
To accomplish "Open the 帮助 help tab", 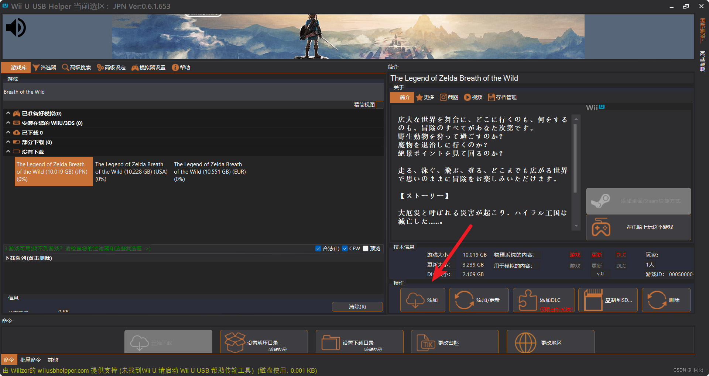I will [x=181, y=67].
